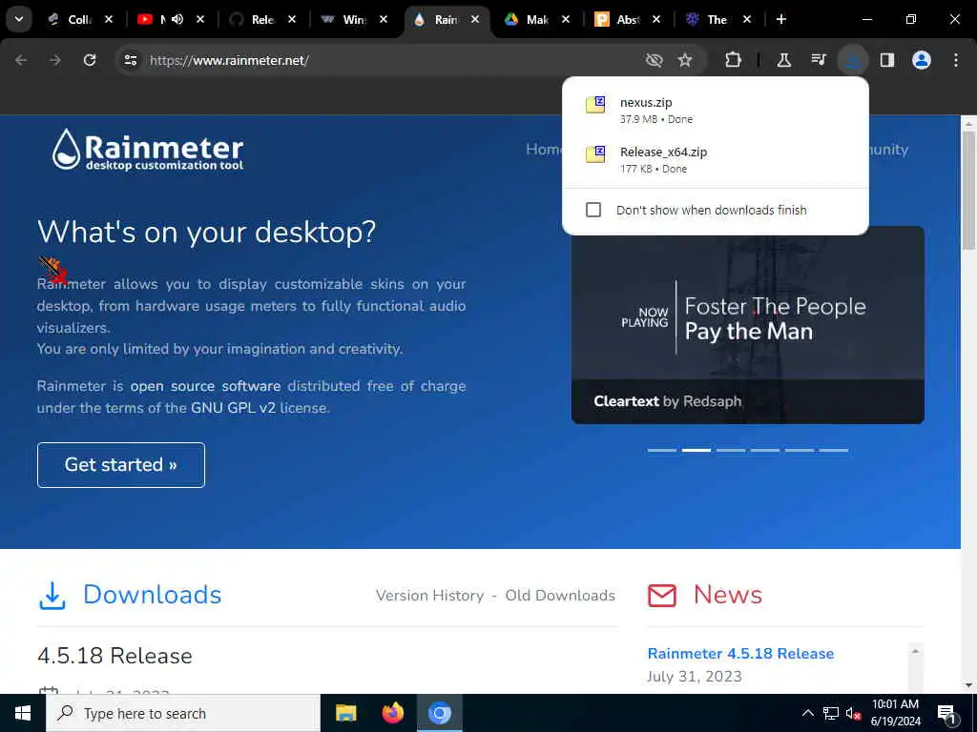This screenshot has height=732, width=977.
Task: Show hidden system tray icons
Action: pos(808,713)
